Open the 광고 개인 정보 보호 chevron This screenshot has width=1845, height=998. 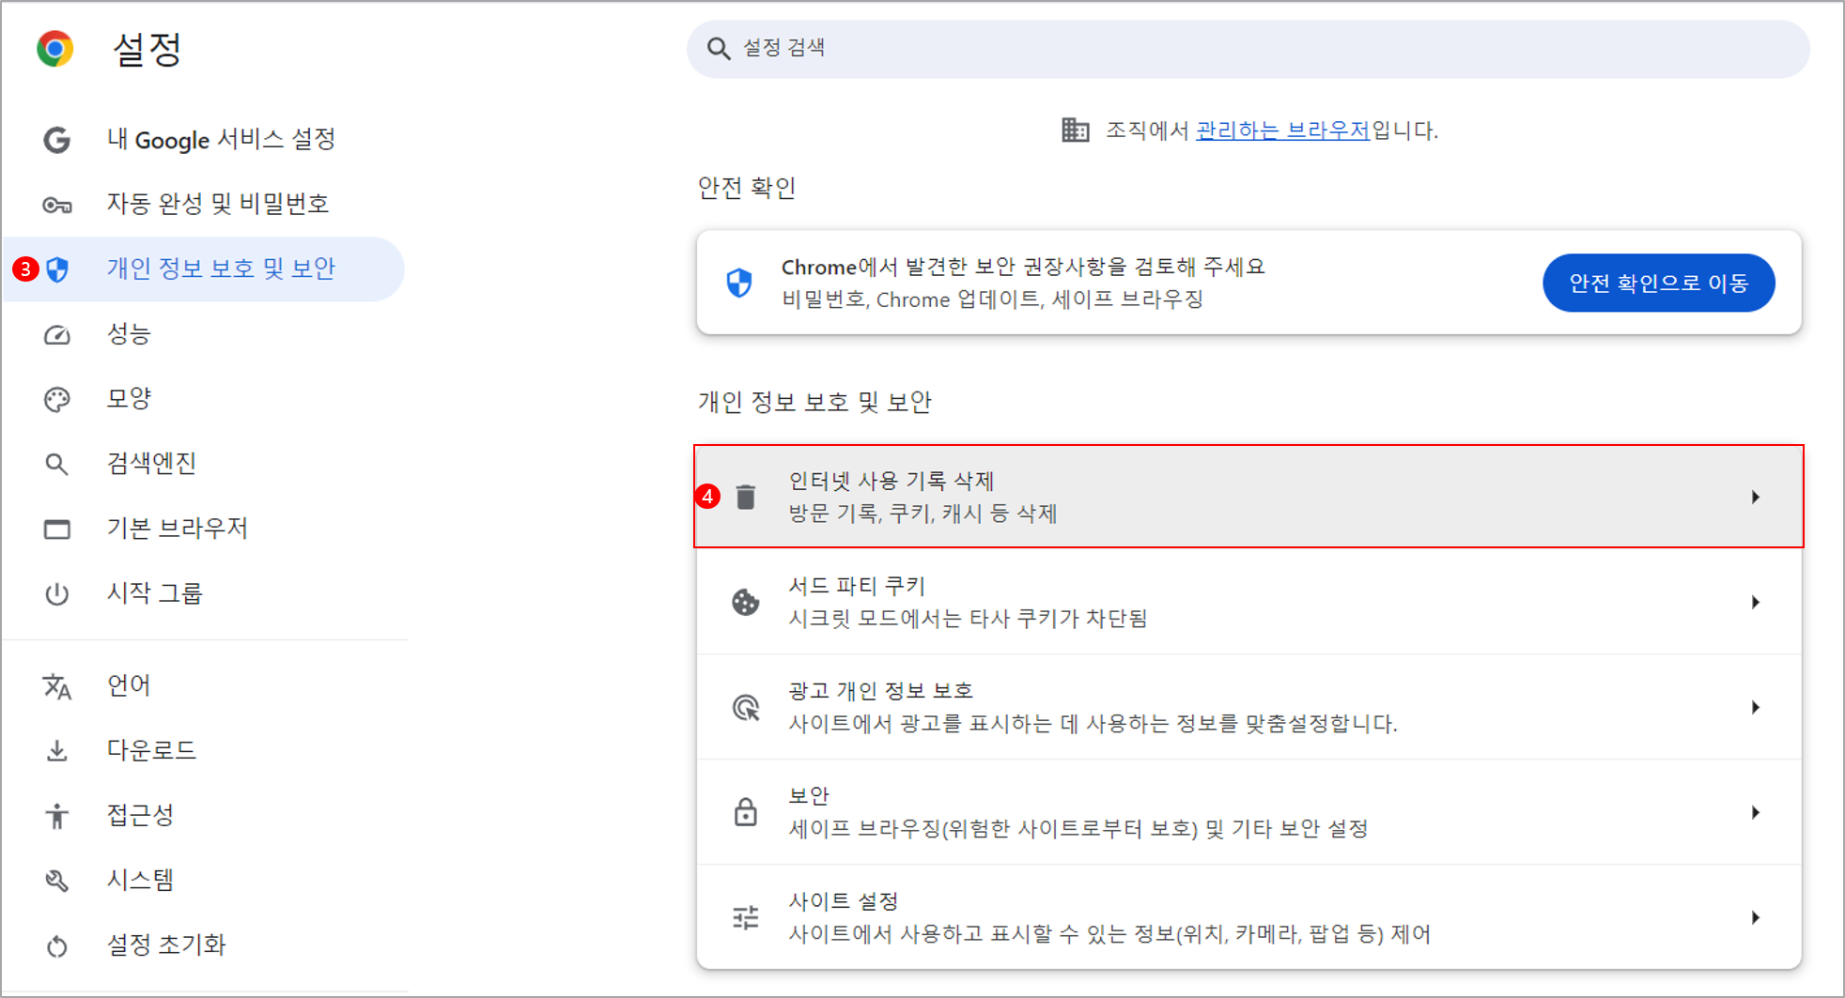tap(1755, 707)
